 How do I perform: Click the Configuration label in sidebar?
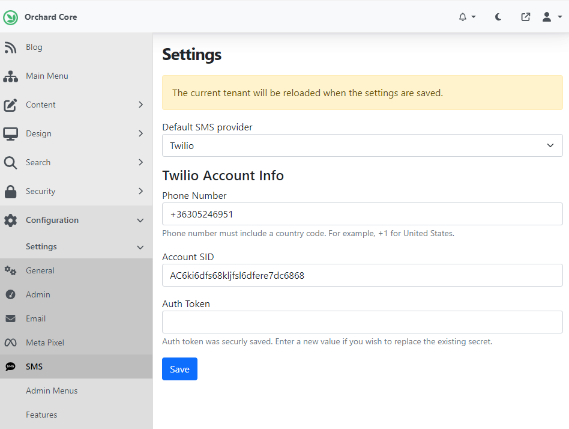[x=52, y=220]
